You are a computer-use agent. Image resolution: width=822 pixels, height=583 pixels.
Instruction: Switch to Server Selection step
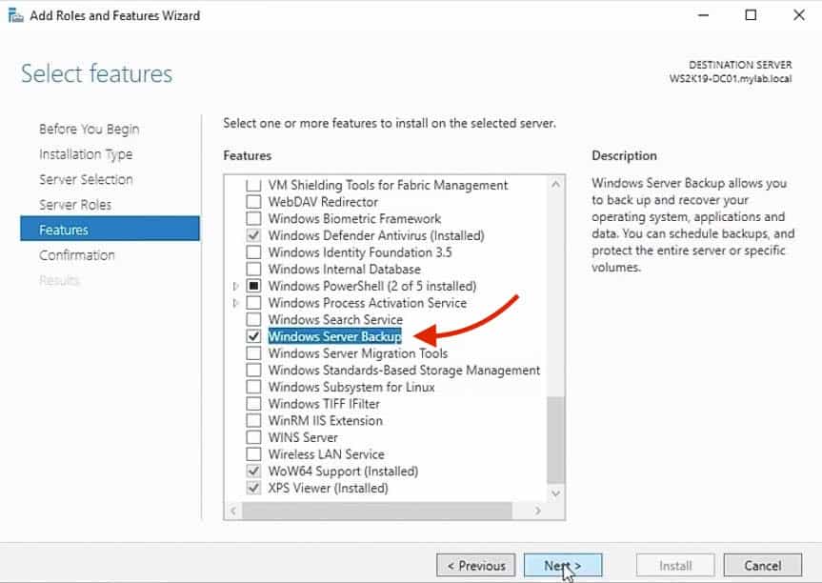(x=86, y=179)
